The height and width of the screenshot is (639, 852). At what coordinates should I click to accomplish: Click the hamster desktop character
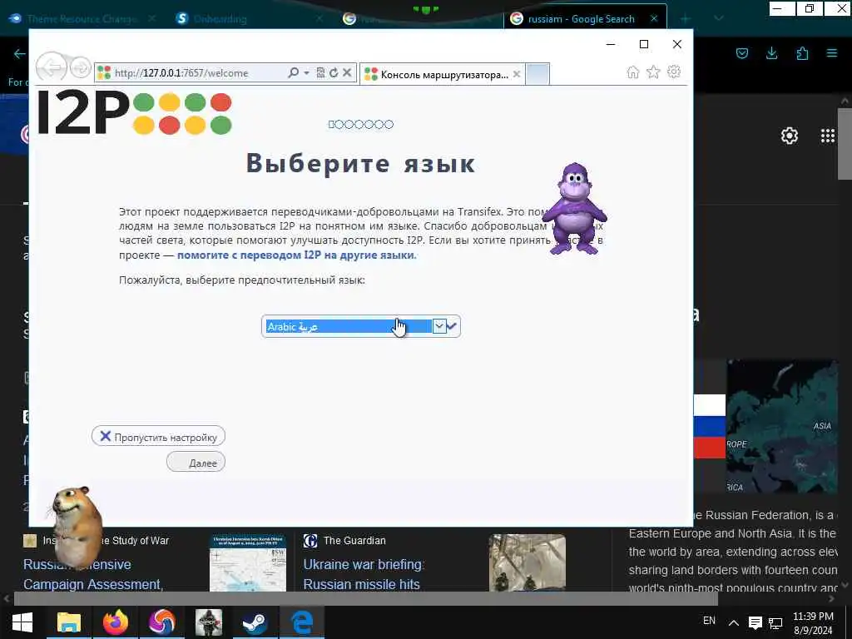coord(75,526)
